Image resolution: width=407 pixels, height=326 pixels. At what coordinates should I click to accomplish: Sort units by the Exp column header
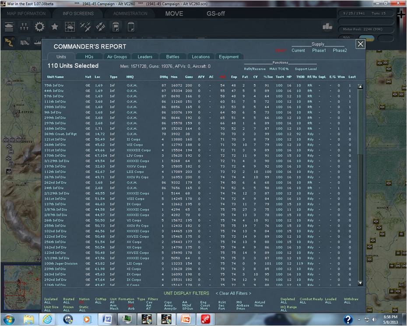(234, 77)
